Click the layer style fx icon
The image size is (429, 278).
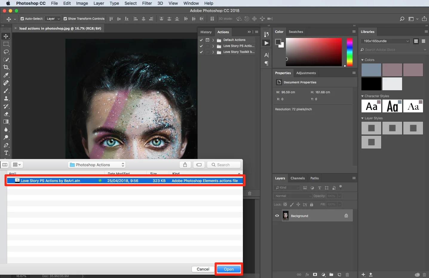tap(307, 274)
